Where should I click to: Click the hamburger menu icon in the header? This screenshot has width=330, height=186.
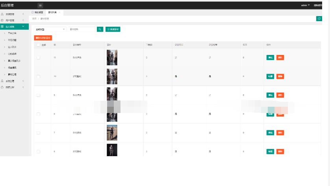pos(40,5)
